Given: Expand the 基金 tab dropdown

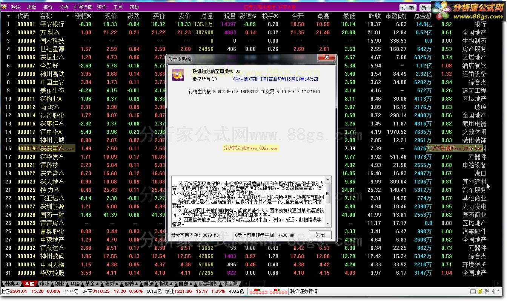Looking at the screenshot, I should pyautogui.click(x=92, y=284).
